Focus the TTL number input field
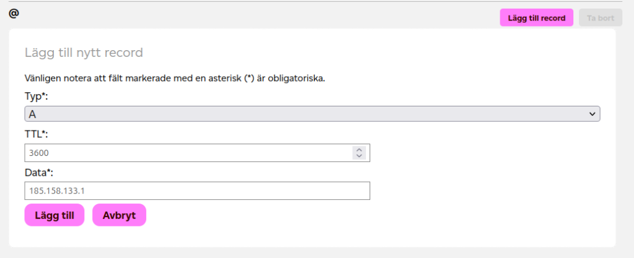 point(186,153)
